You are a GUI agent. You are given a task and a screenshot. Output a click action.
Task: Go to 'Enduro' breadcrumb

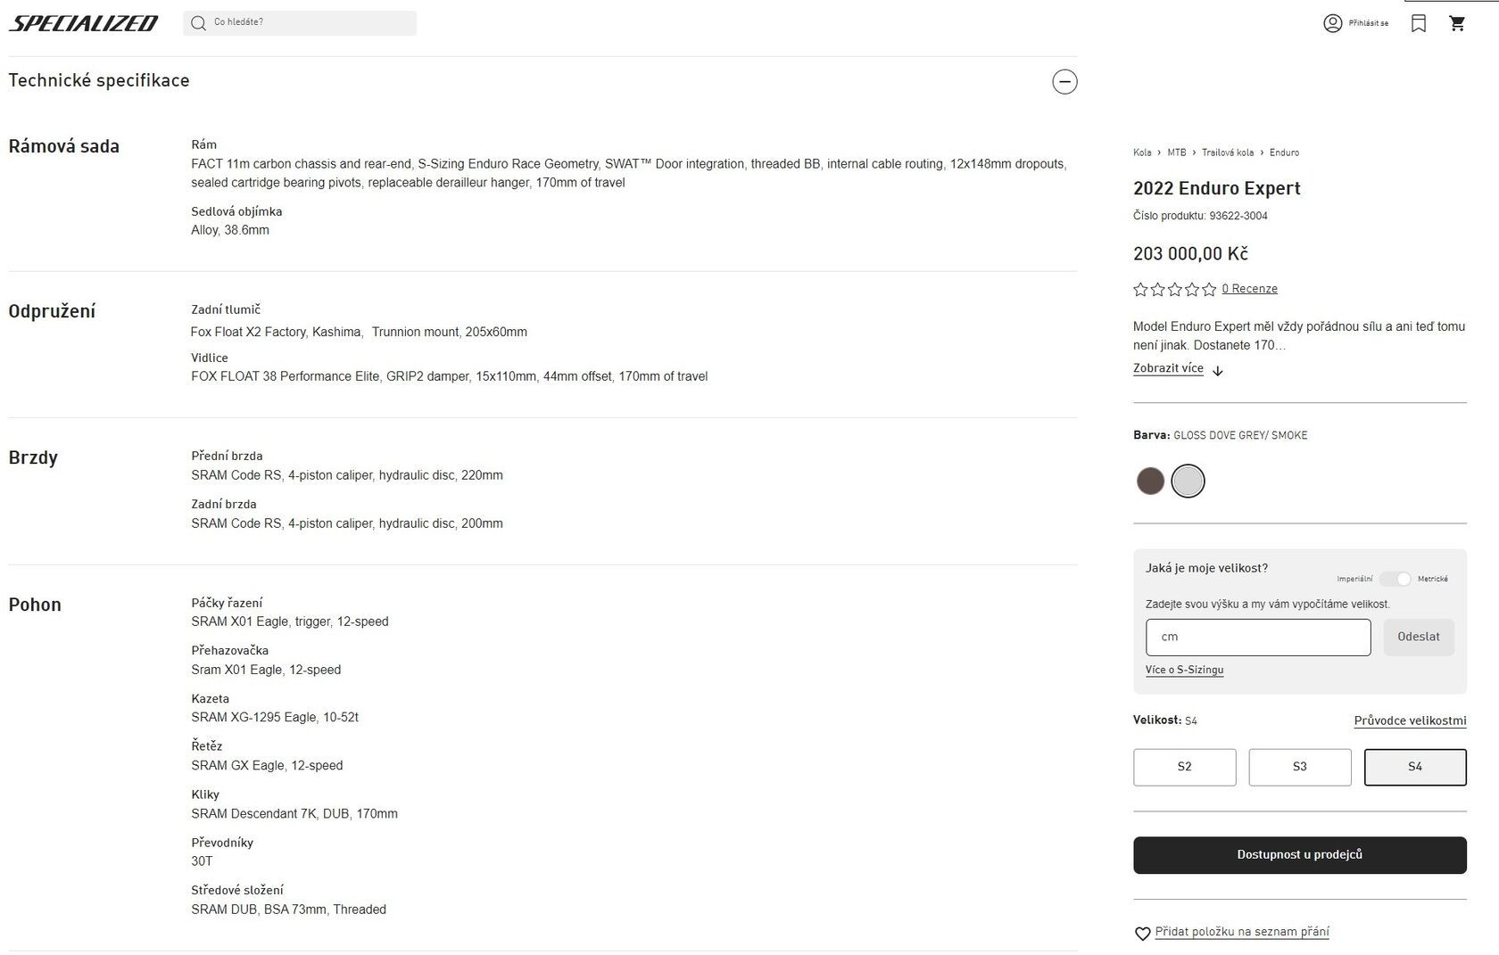1284,152
